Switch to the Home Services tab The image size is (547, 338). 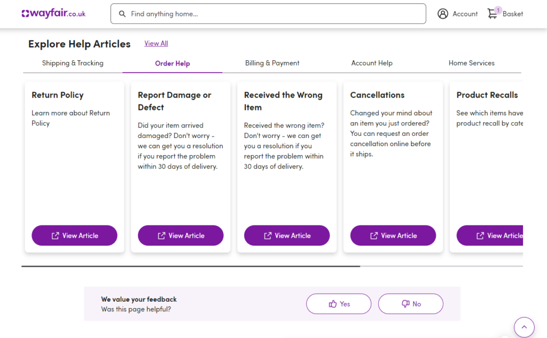(472, 63)
